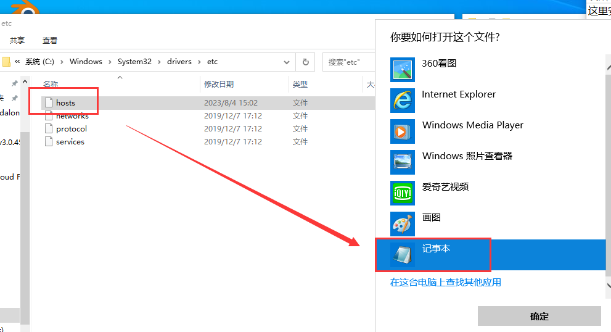Select the protocol file
The width and height of the screenshot is (611, 332).
pos(71,129)
